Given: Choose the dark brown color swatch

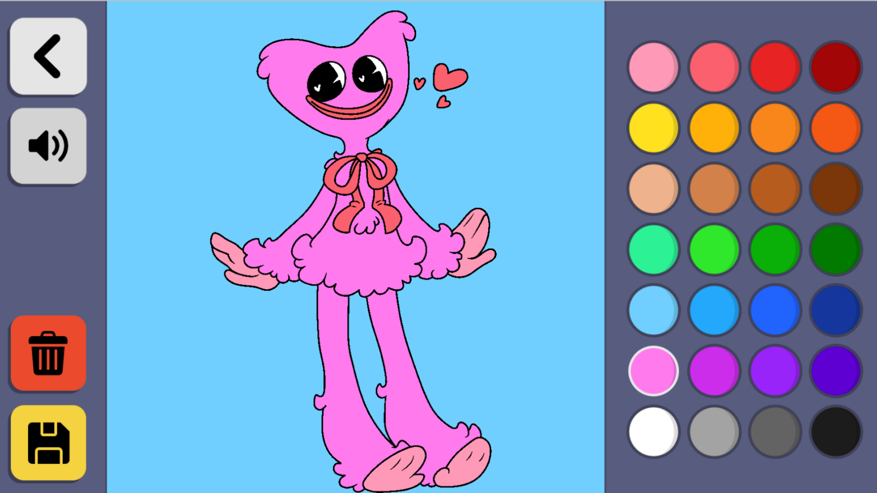Looking at the screenshot, I should point(835,189).
